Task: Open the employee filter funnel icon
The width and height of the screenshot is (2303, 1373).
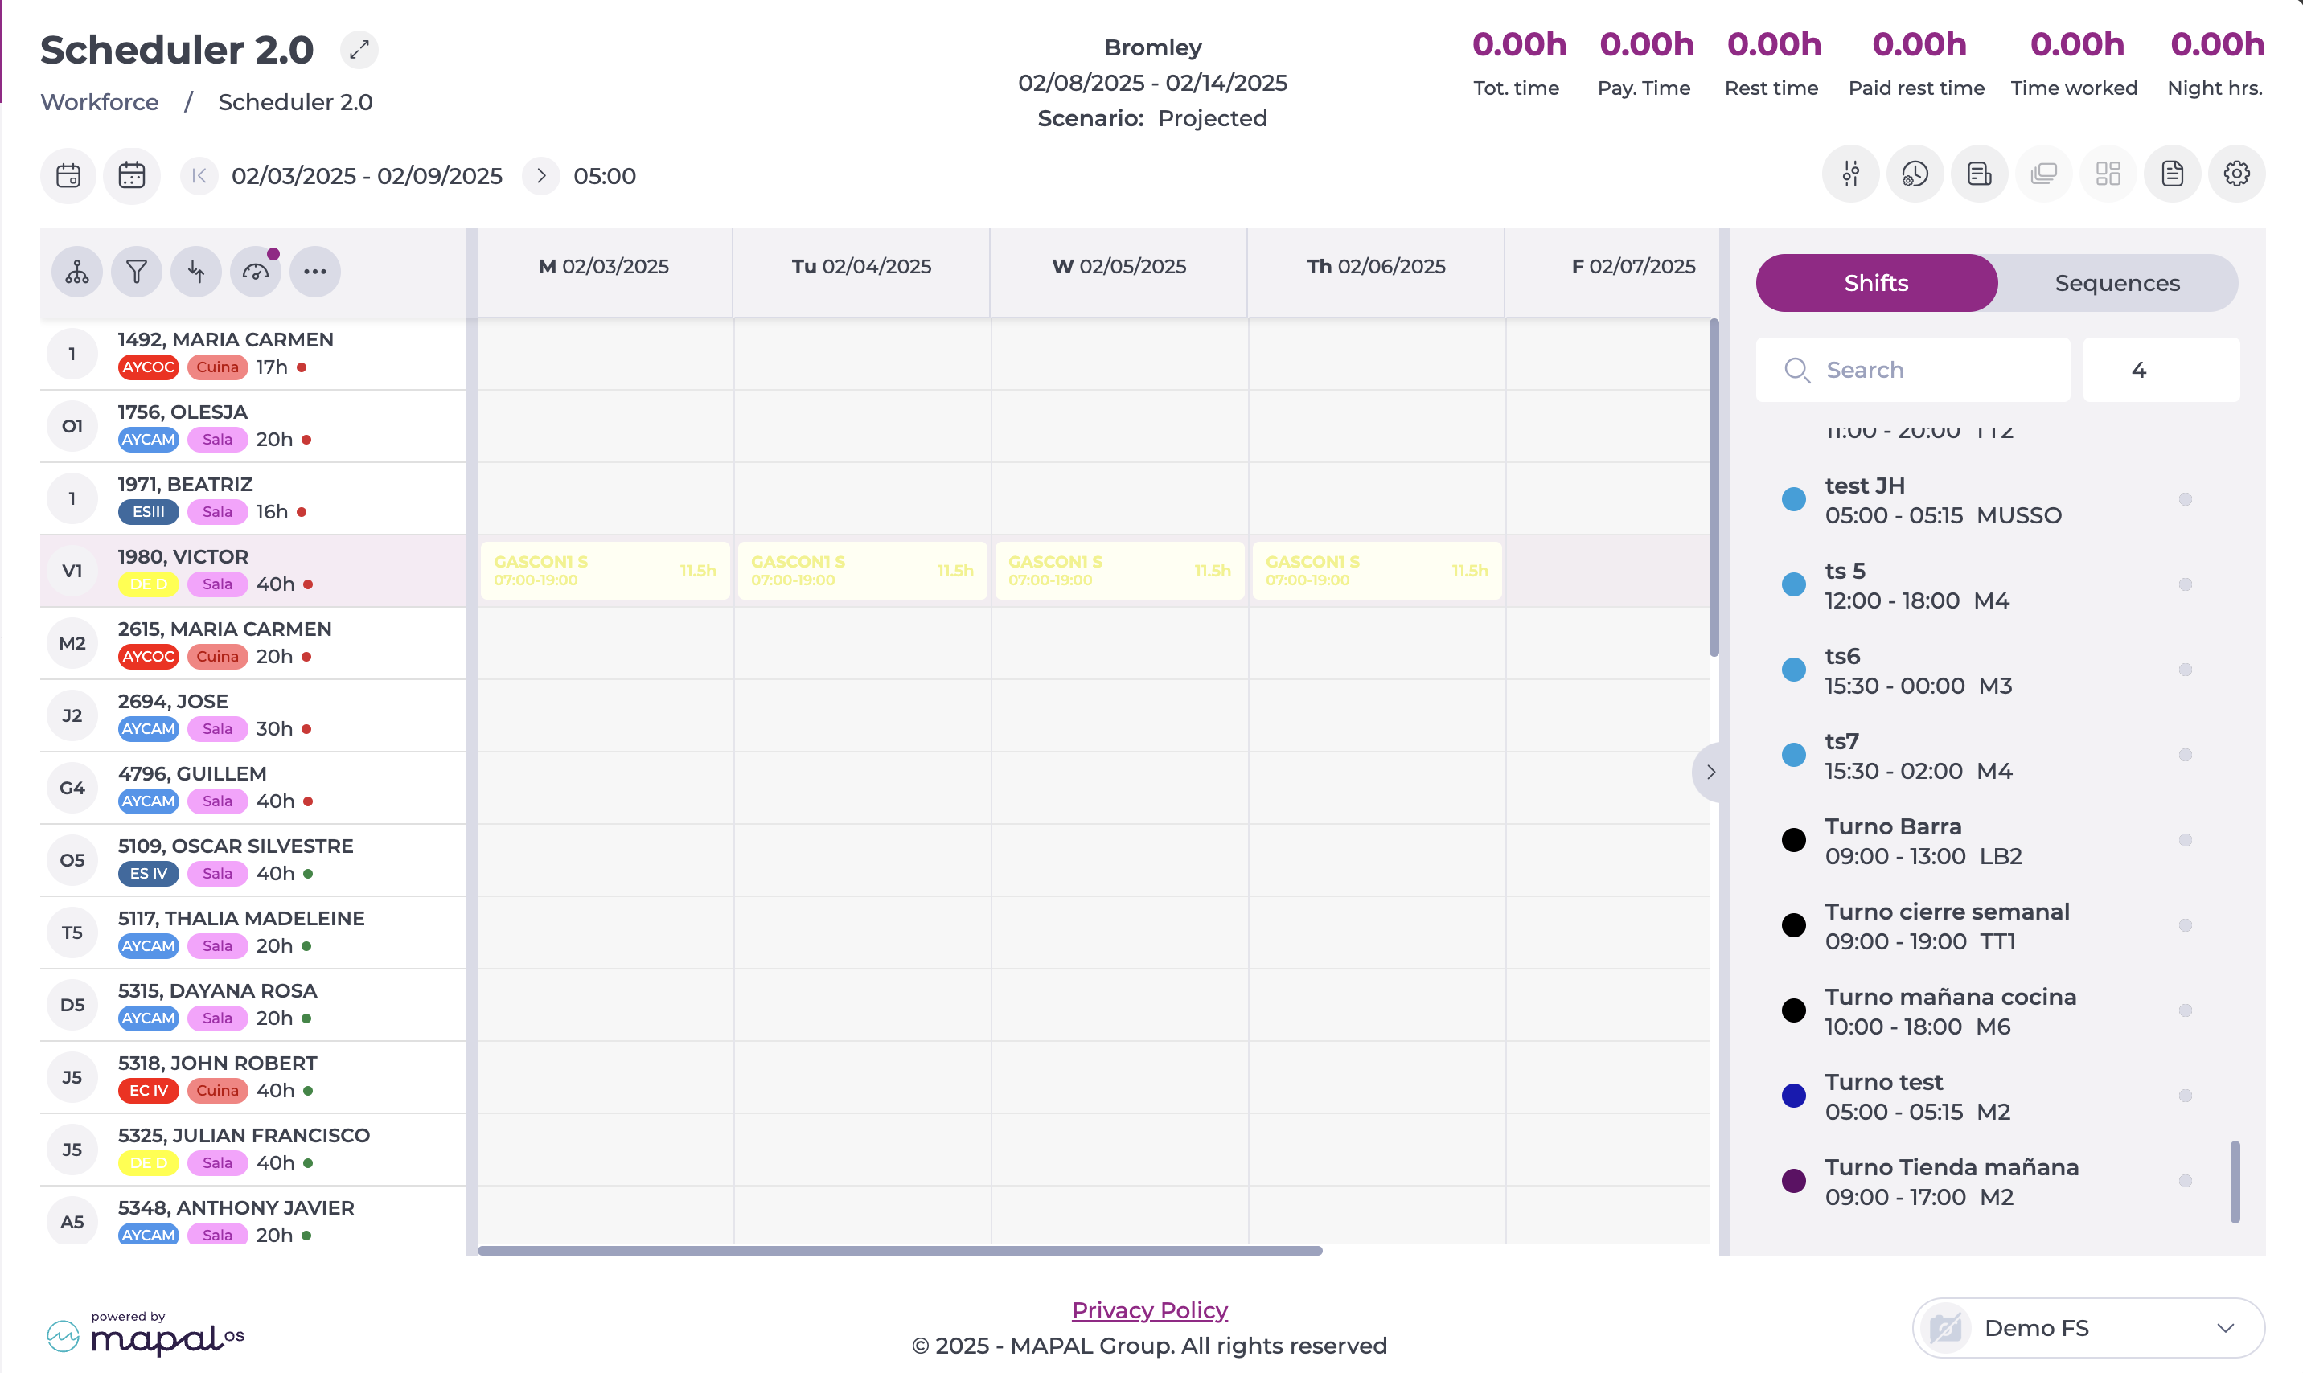Action: point(136,271)
